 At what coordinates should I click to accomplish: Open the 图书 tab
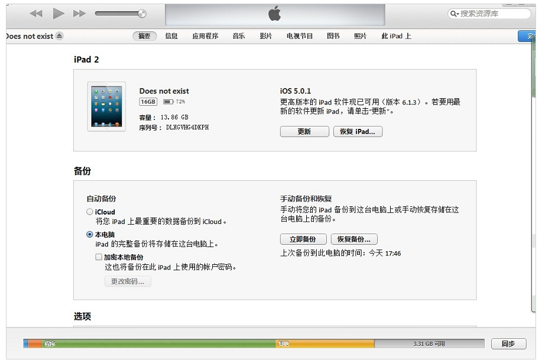[333, 36]
